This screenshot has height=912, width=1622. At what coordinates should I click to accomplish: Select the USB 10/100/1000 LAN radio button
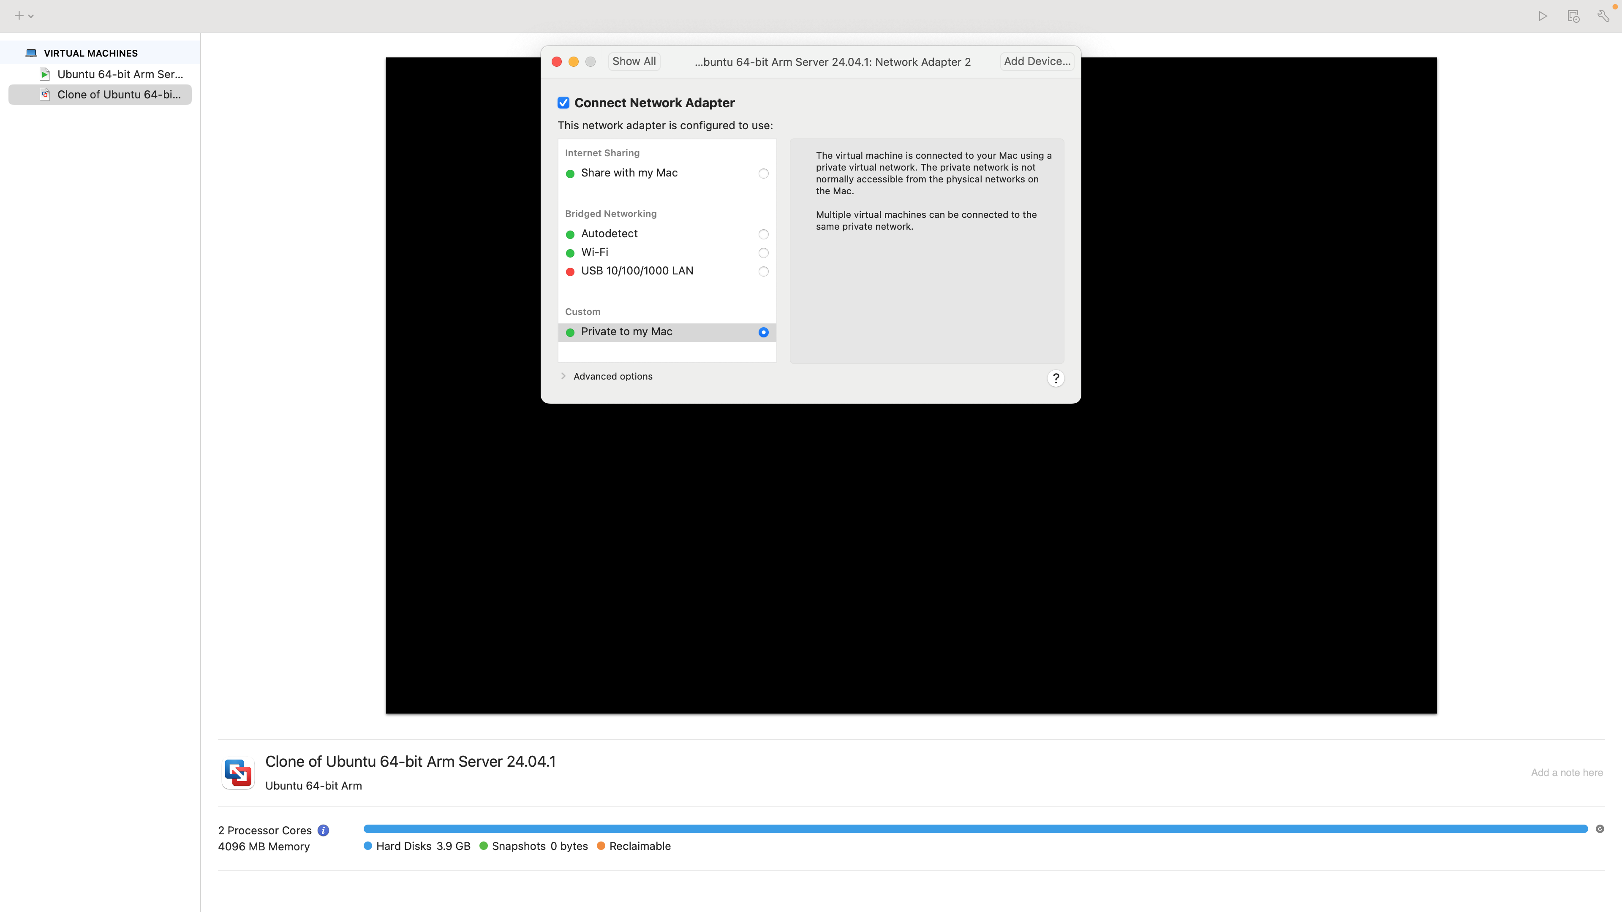[x=763, y=271]
